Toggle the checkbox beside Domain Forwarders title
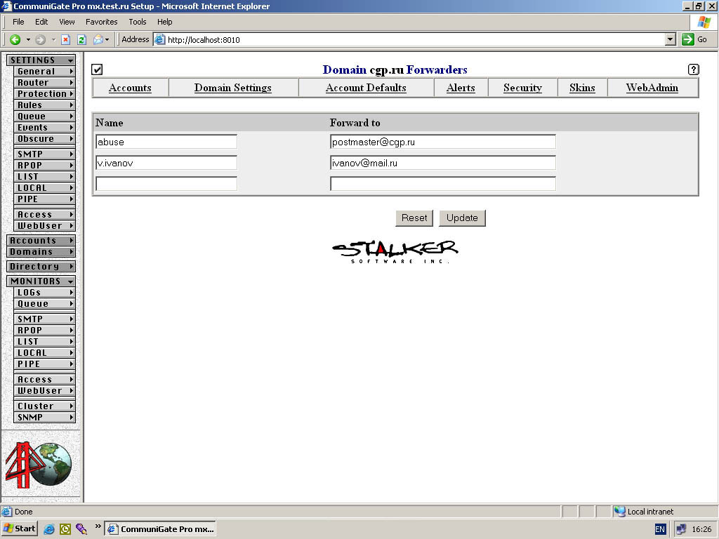Image resolution: width=719 pixels, height=539 pixels. (x=97, y=69)
